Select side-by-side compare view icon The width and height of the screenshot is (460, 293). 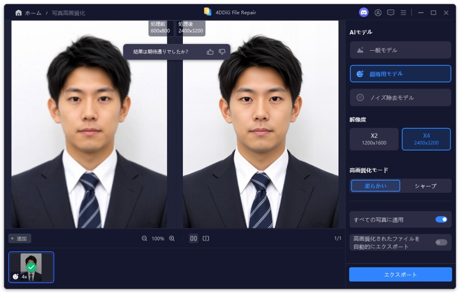click(193, 238)
